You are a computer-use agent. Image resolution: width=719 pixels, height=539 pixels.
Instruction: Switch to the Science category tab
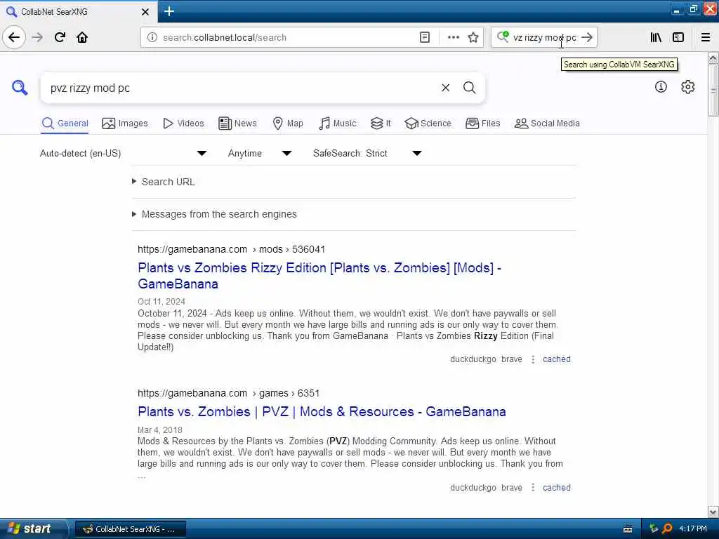point(428,124)
